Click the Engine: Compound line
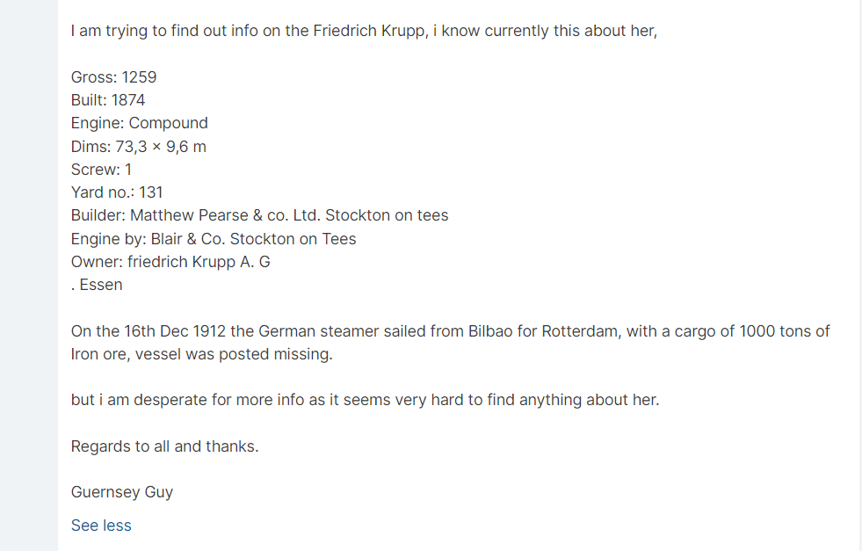The width and height of the screenshot is (862, 551). pyautogui.click(x=140, y=123)
